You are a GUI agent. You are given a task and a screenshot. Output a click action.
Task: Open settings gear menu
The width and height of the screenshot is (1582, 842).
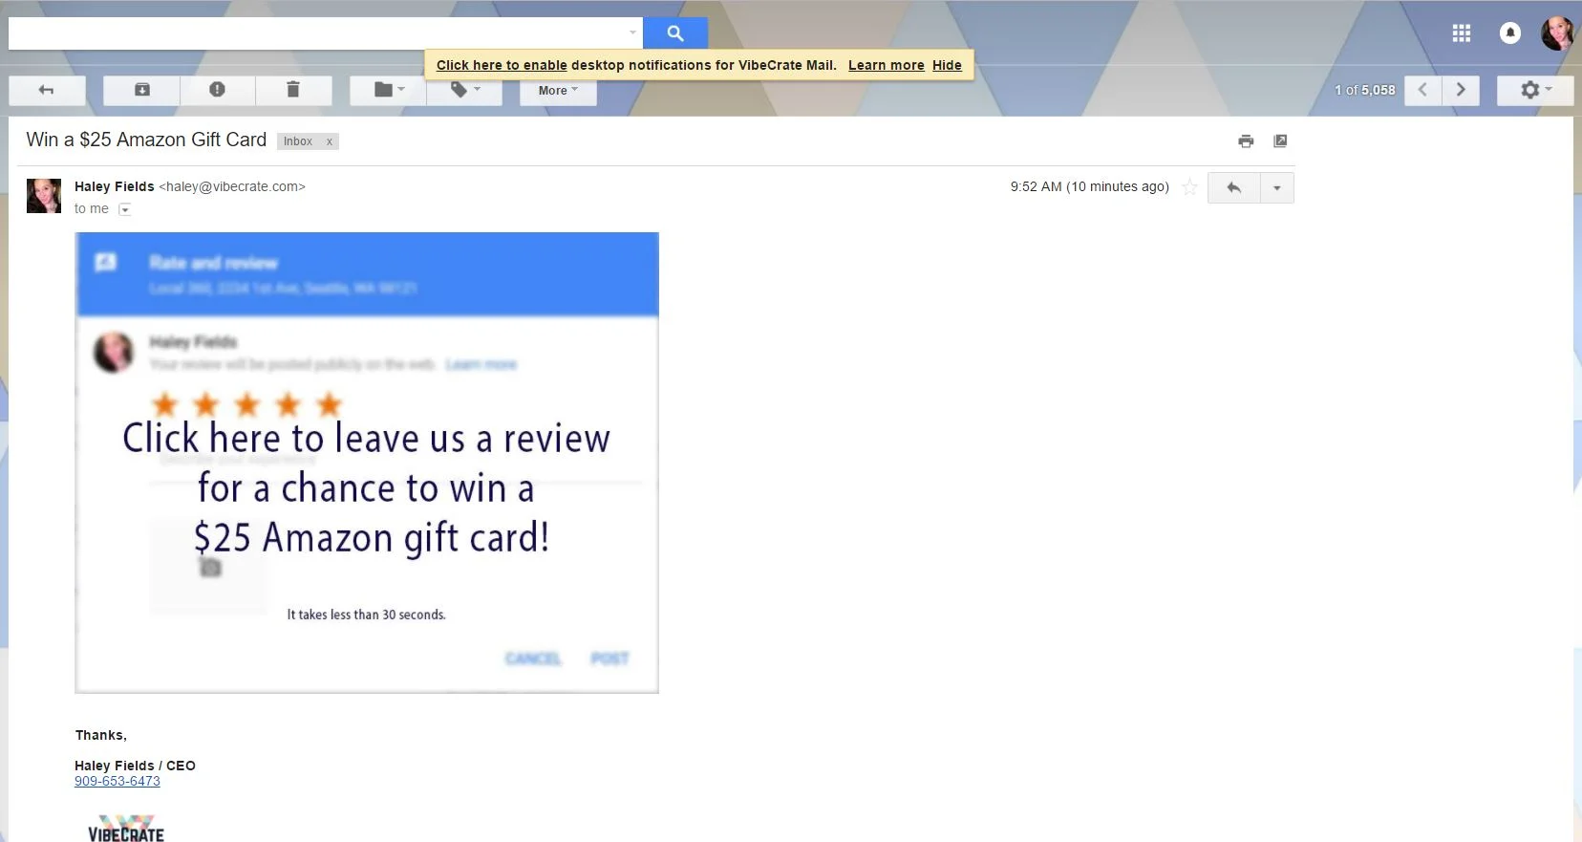(x=1534, y=90)
